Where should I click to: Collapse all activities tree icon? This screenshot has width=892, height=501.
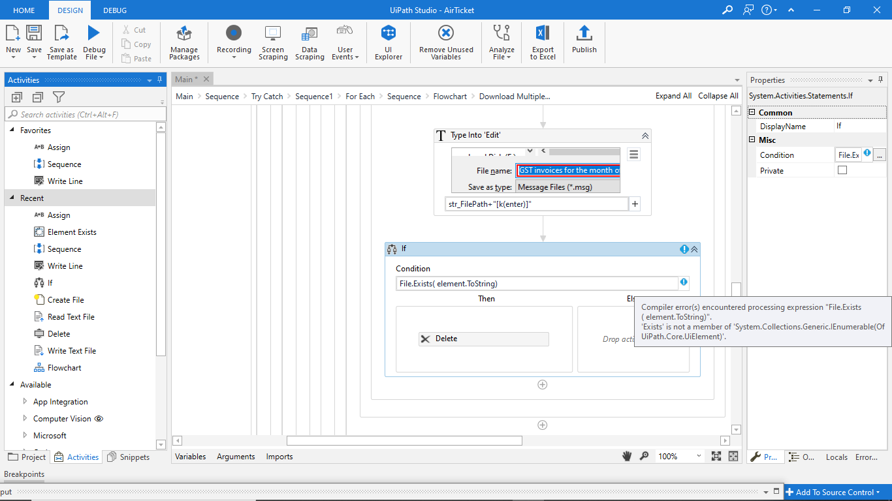37,97
